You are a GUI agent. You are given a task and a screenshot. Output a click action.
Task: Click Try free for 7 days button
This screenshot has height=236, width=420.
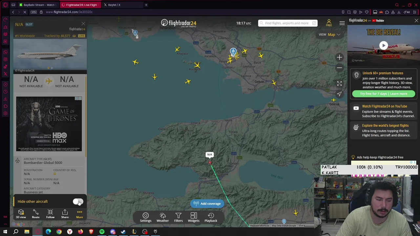click(x=384, y=94)
